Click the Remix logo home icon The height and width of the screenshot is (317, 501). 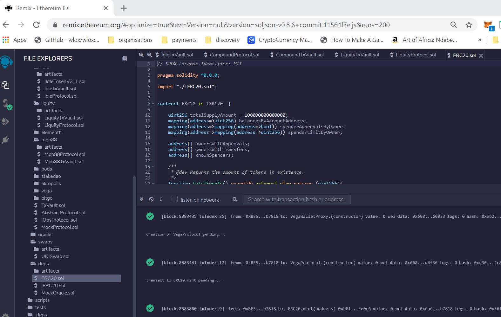(x=6, y=62)
